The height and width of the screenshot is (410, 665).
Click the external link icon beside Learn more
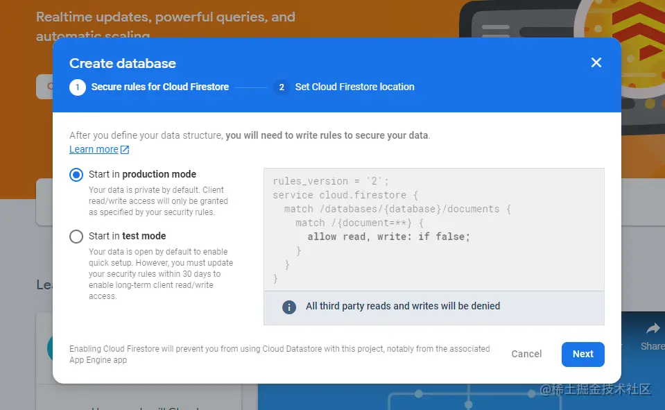(x=125, y=150)
